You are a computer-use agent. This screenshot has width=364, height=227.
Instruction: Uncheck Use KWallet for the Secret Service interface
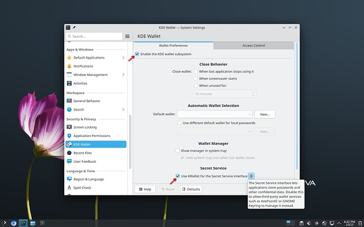pos(178,176)
